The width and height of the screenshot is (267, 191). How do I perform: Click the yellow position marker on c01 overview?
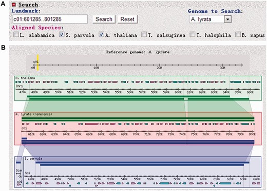click(x=38, y=62)
